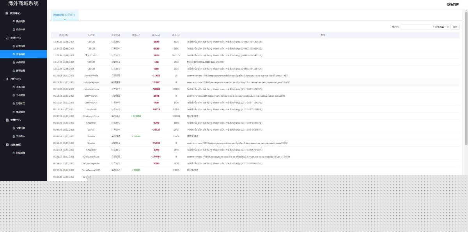Screen dimensions: 468x232
Task: Click the icon beside highlighted 资金明细 item
Action: coord(14,54)
